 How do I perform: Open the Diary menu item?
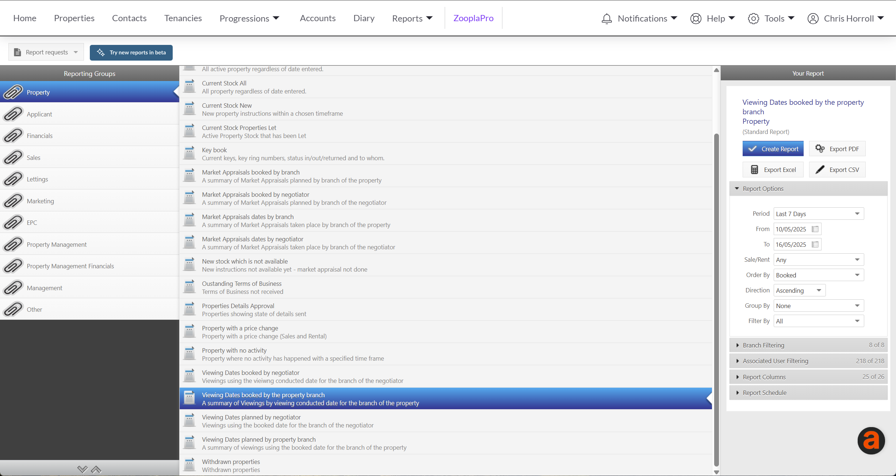364,18
